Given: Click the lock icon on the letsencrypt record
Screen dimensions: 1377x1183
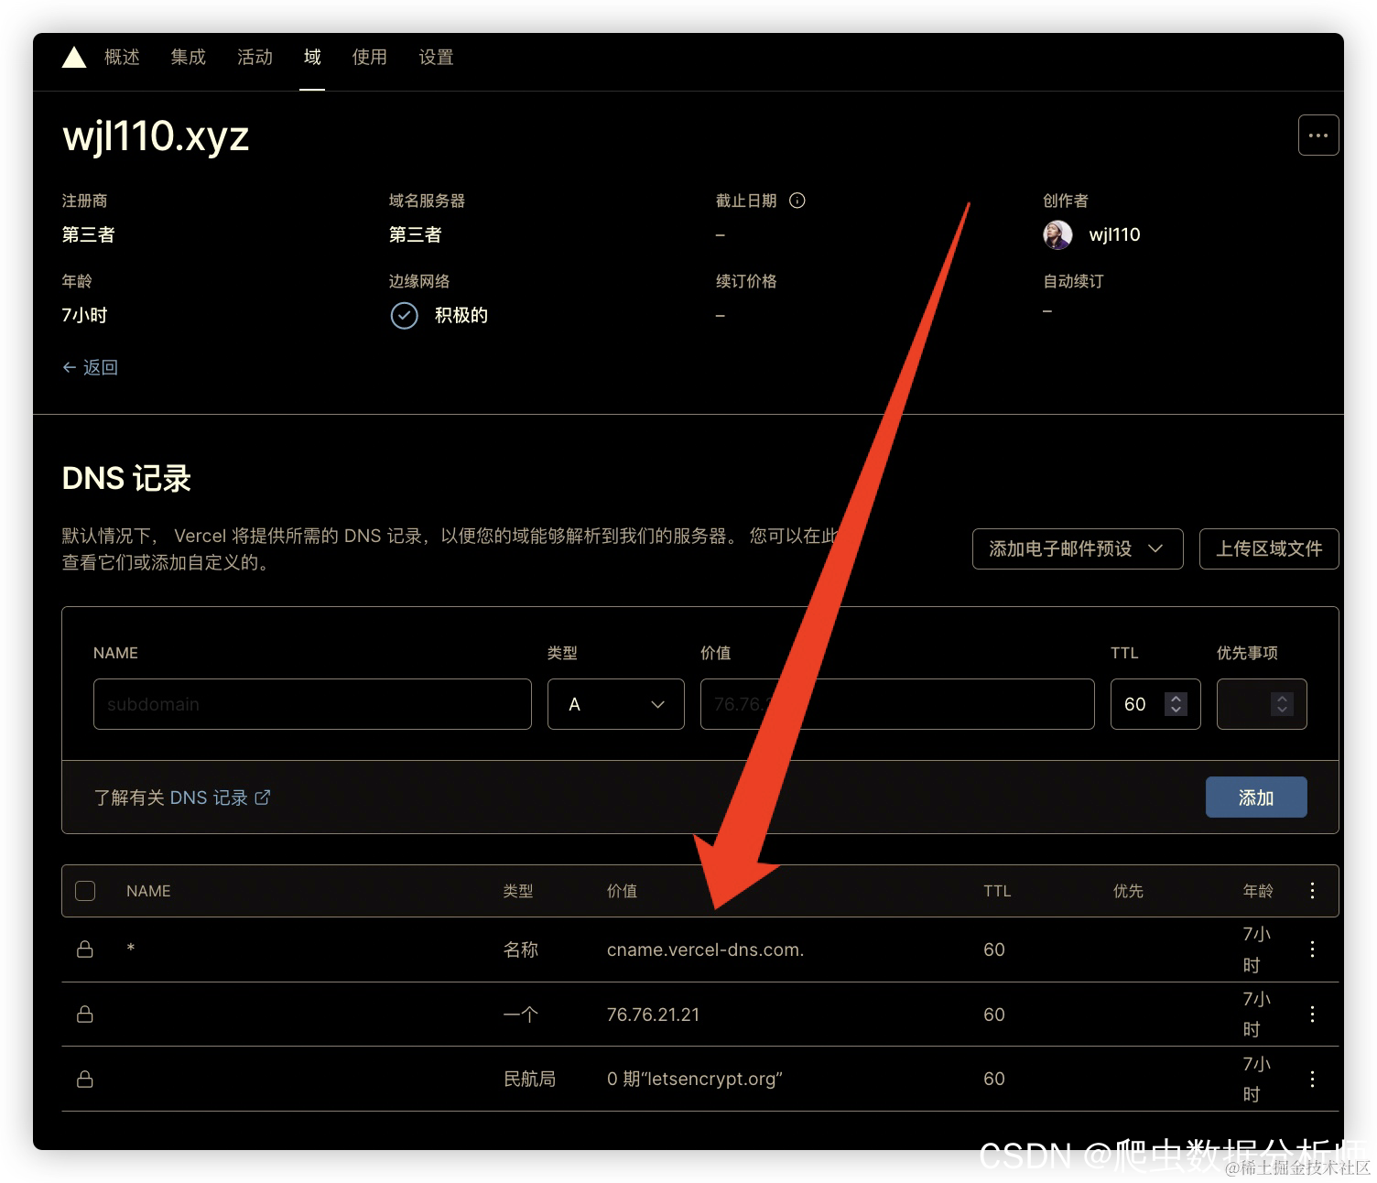Looking at the screenshot, I should tap(85, 1080).
